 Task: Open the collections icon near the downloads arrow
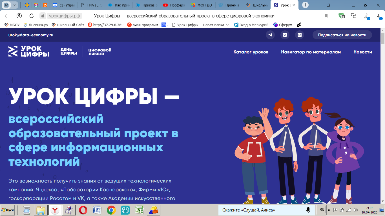[x=353, y=16]
